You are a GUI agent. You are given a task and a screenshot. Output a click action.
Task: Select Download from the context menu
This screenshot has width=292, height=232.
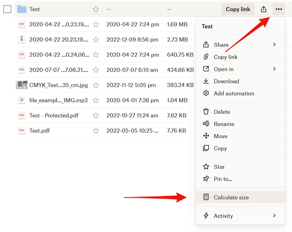[226, 81]
